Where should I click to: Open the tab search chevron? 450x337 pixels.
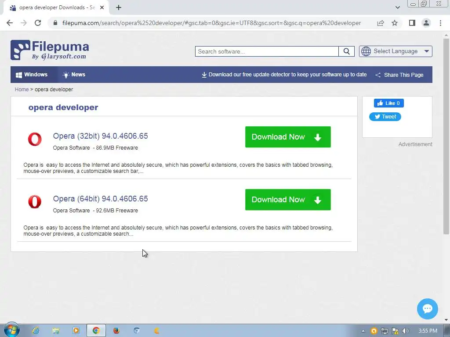tap(397, 7)
